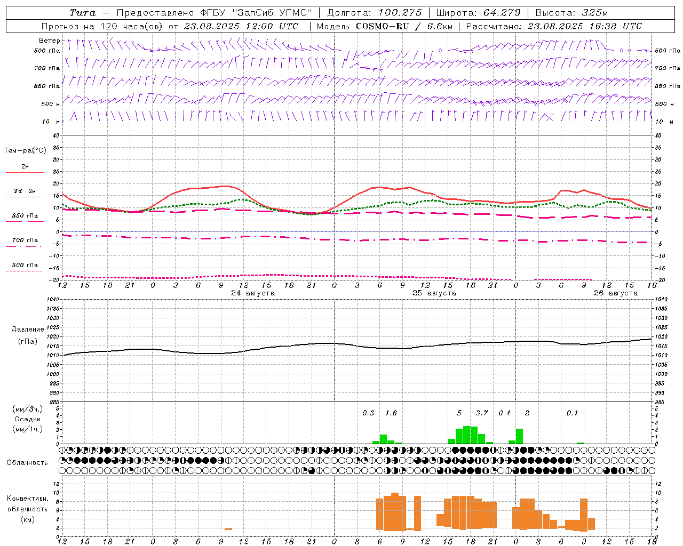
Task: Click the '25 августа' date label
Action: pos(434,293)
